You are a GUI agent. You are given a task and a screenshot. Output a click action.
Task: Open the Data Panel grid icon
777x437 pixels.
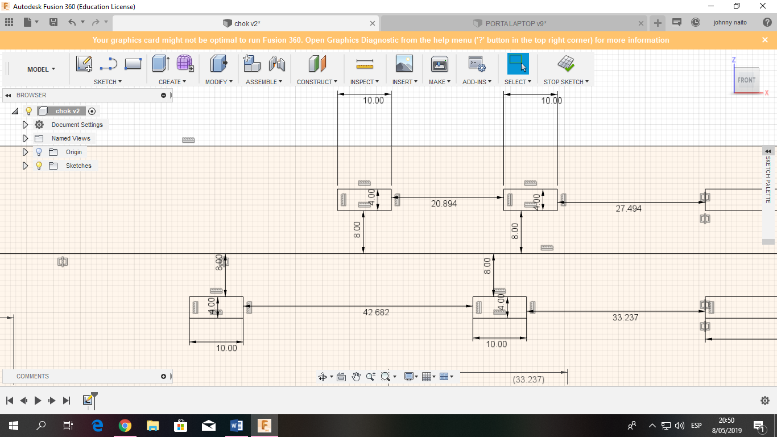[9, 23]
